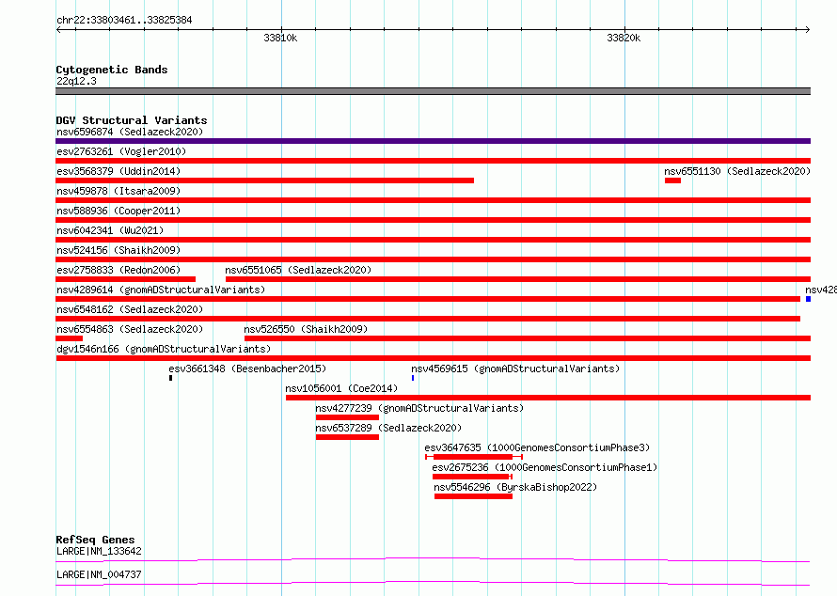Open LARGE|NM_004737 gene label
The height and width of the screenshot is (596, 837).
pos(99,574)
